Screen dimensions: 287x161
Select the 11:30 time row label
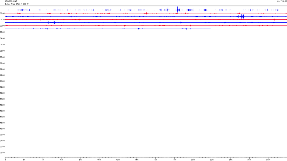(x=2, y=81)
